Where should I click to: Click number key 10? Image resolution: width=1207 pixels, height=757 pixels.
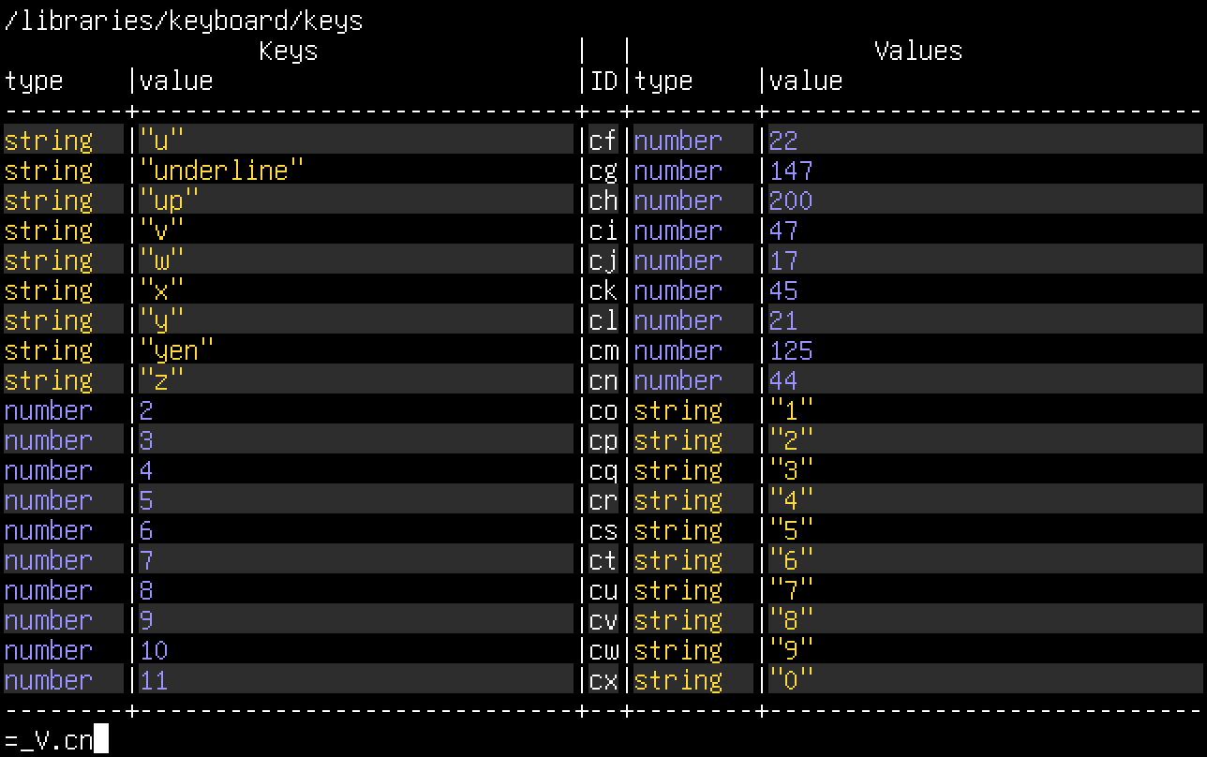coord(154,650)
